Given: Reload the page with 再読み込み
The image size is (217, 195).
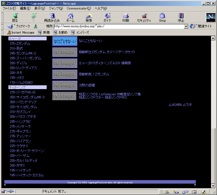Looking at the screenshot, I should [x=52, y=18].
